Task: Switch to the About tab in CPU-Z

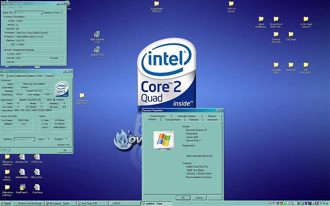Action: tap(49, 76)
